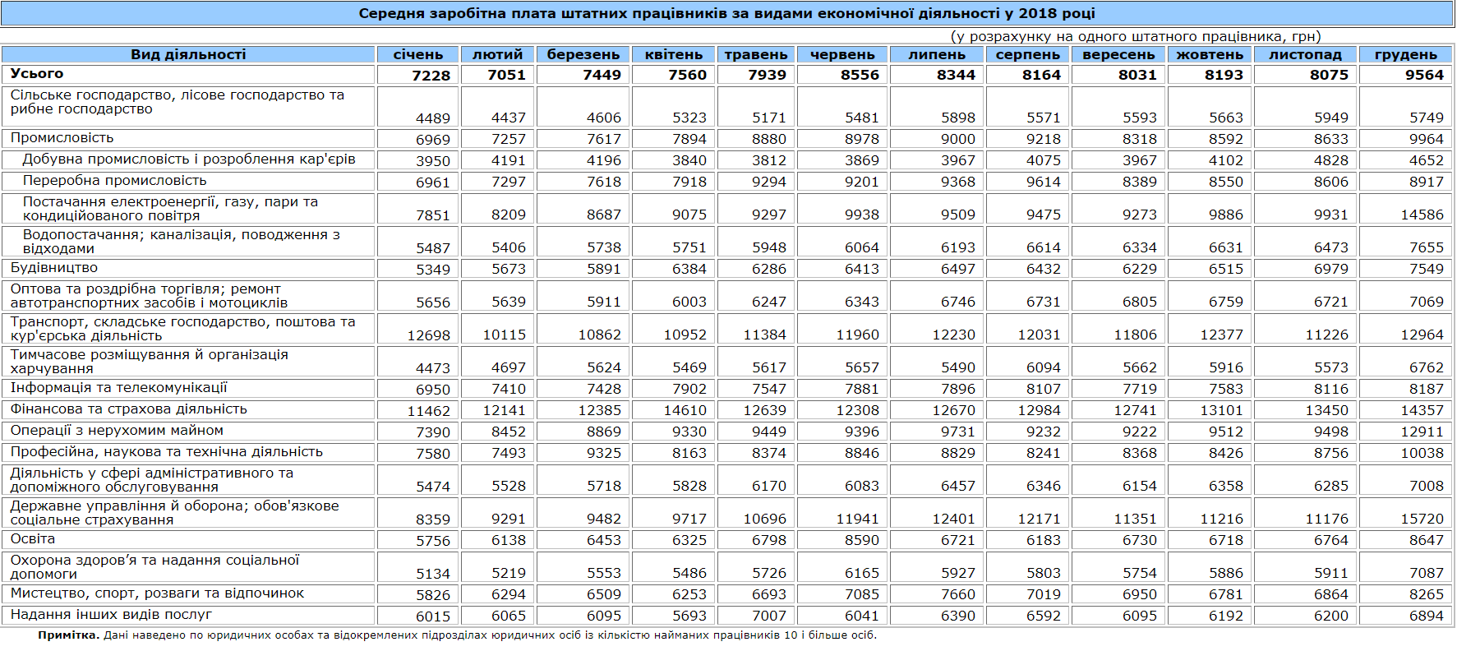Select the 'Усього' row label
1457x651 pixels.
(37, 74)
